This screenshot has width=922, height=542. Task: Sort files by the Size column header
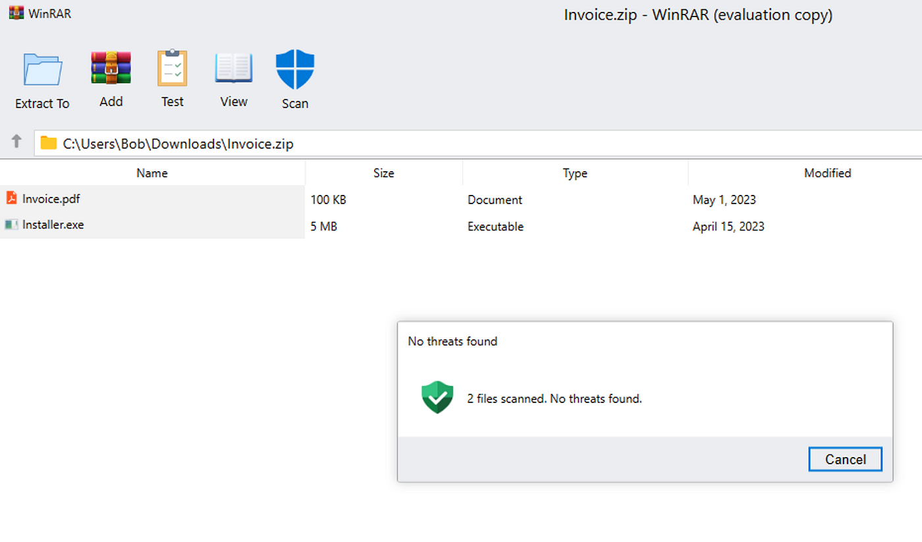click(383, 173)
